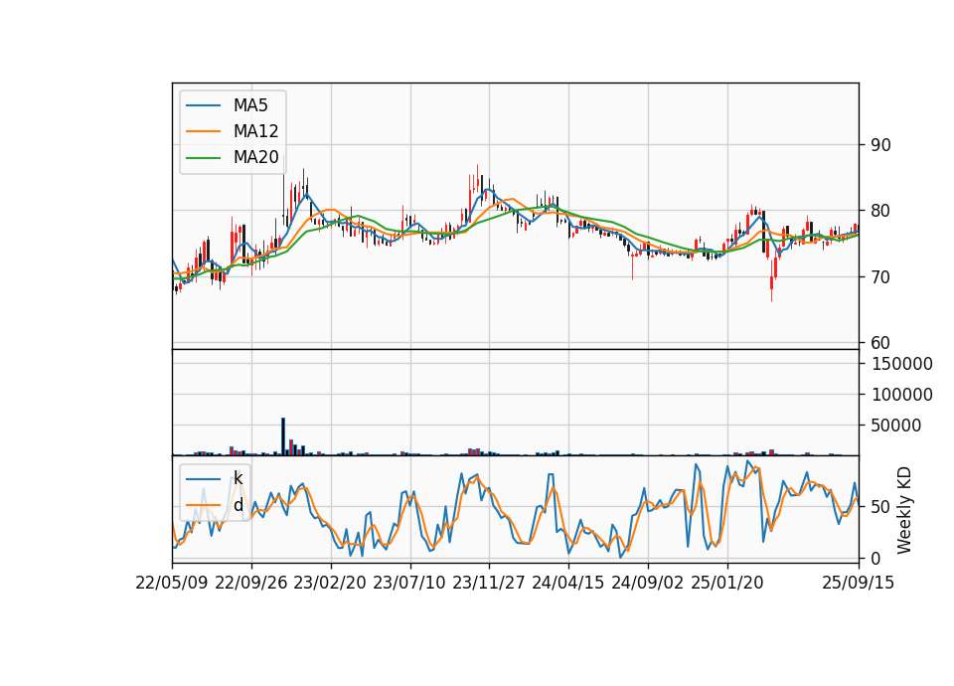Viewport: 954px width, 686px height.
Task: Click the 0 tick on KD axis
Action: point(875,558)
